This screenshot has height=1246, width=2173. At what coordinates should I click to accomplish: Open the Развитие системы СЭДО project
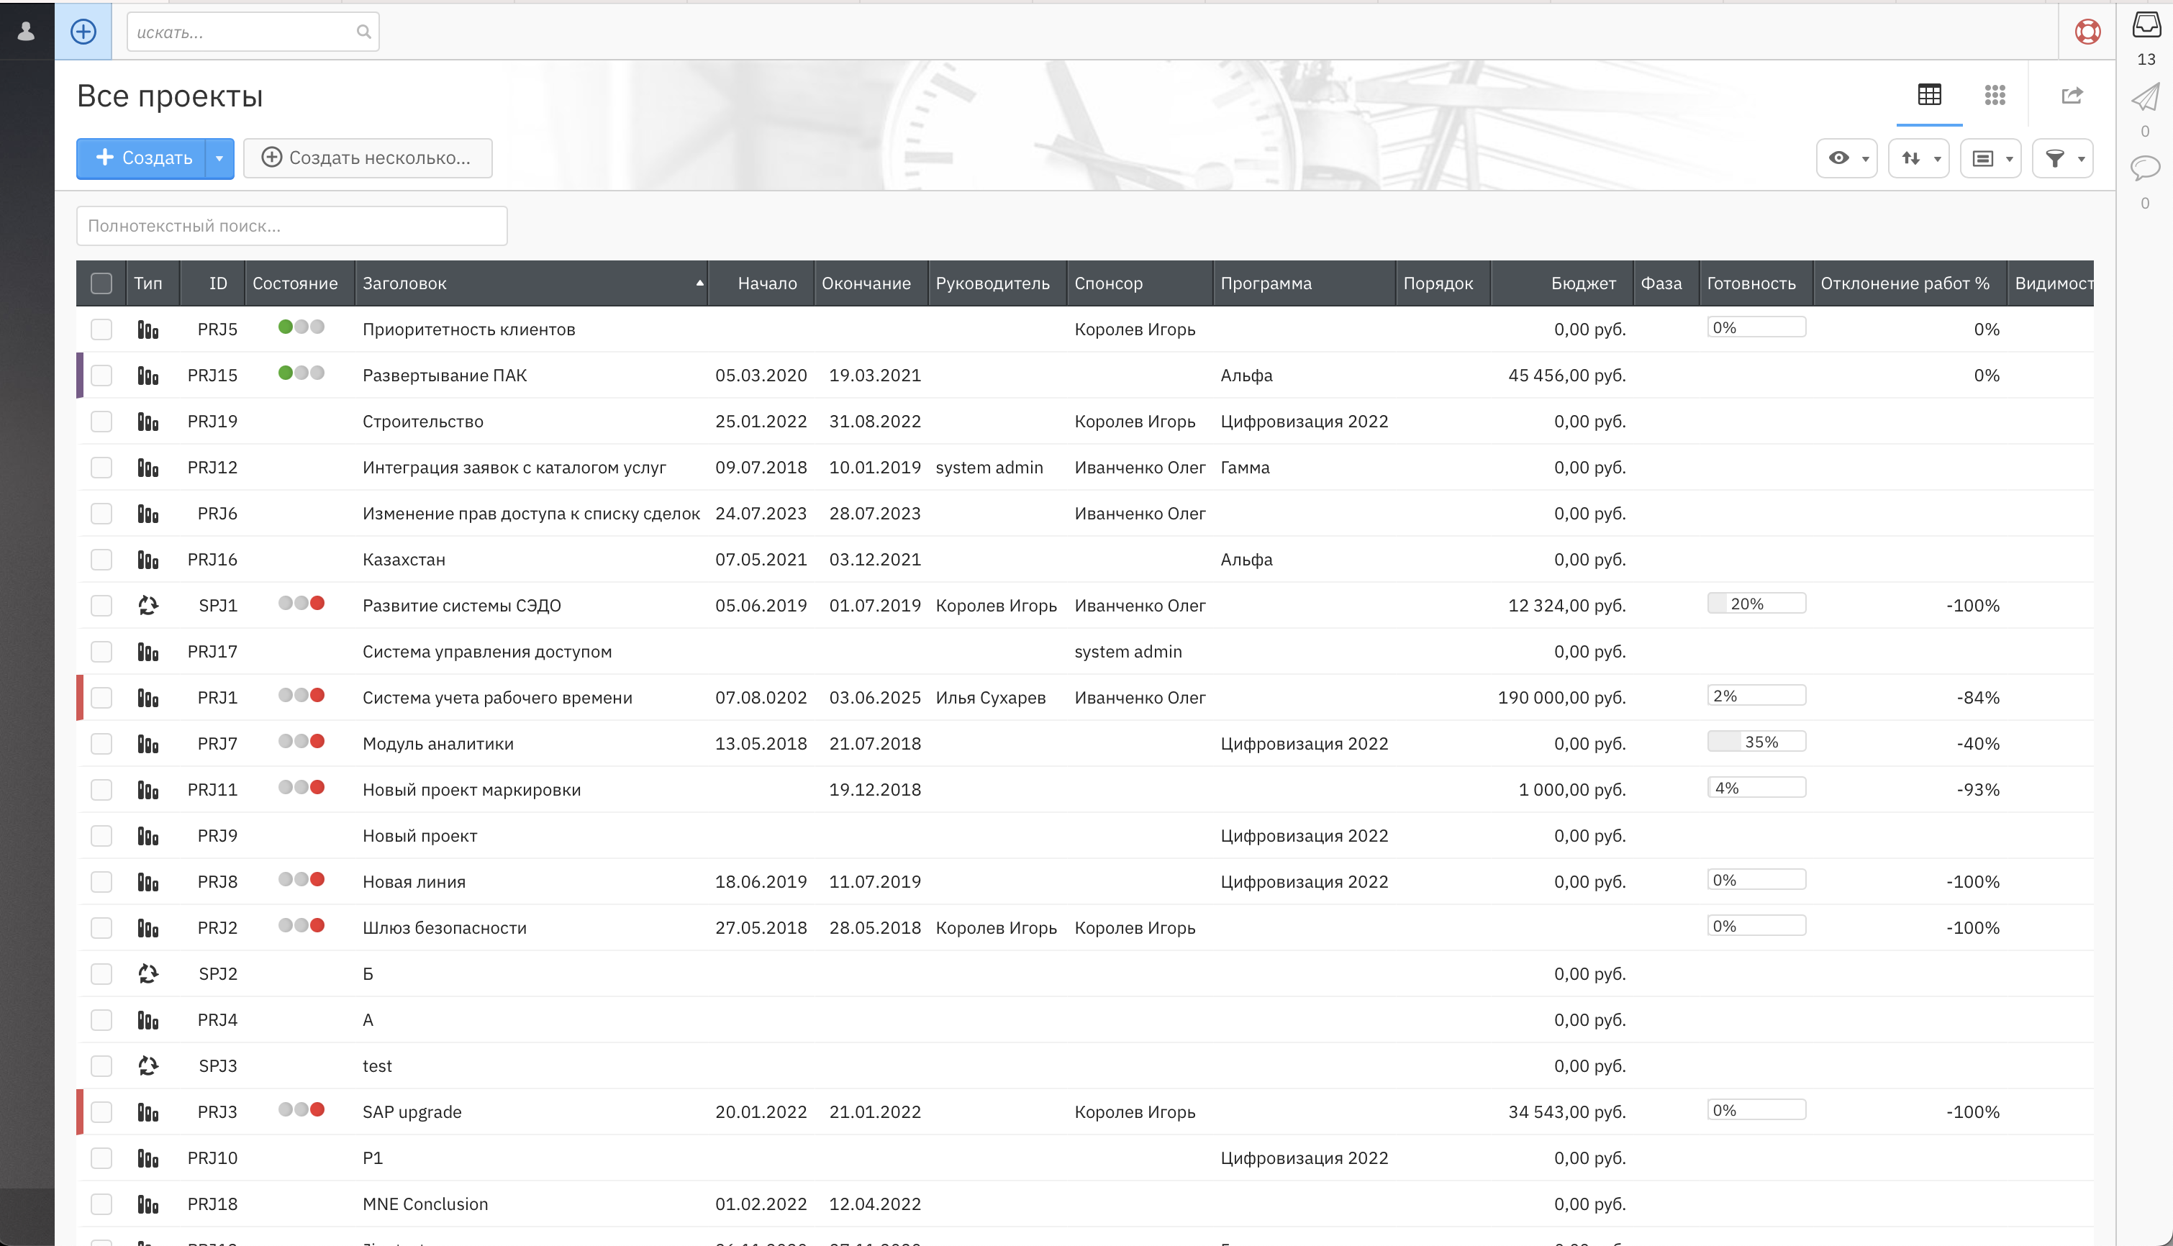[461, 606]
